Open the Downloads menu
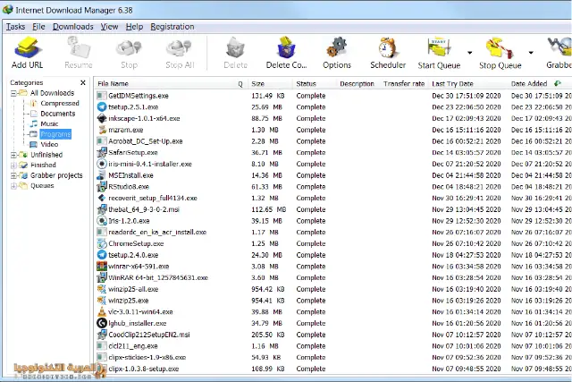This screenshot has height=382, width=572. (73, 27)
